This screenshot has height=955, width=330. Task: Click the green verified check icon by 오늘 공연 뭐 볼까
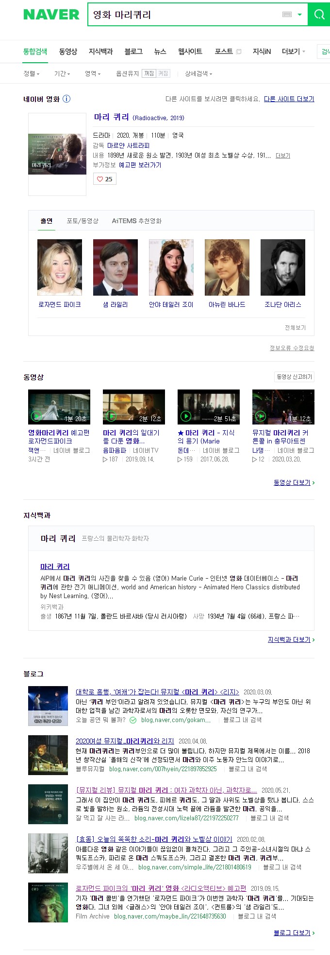click(133, 720)
